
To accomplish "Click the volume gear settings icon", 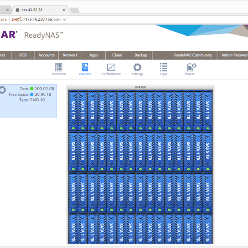I will 2,90.
